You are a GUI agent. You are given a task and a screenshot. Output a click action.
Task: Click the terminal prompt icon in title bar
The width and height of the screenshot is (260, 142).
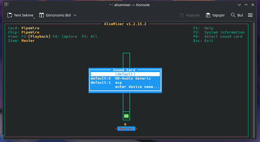(6, 5)
